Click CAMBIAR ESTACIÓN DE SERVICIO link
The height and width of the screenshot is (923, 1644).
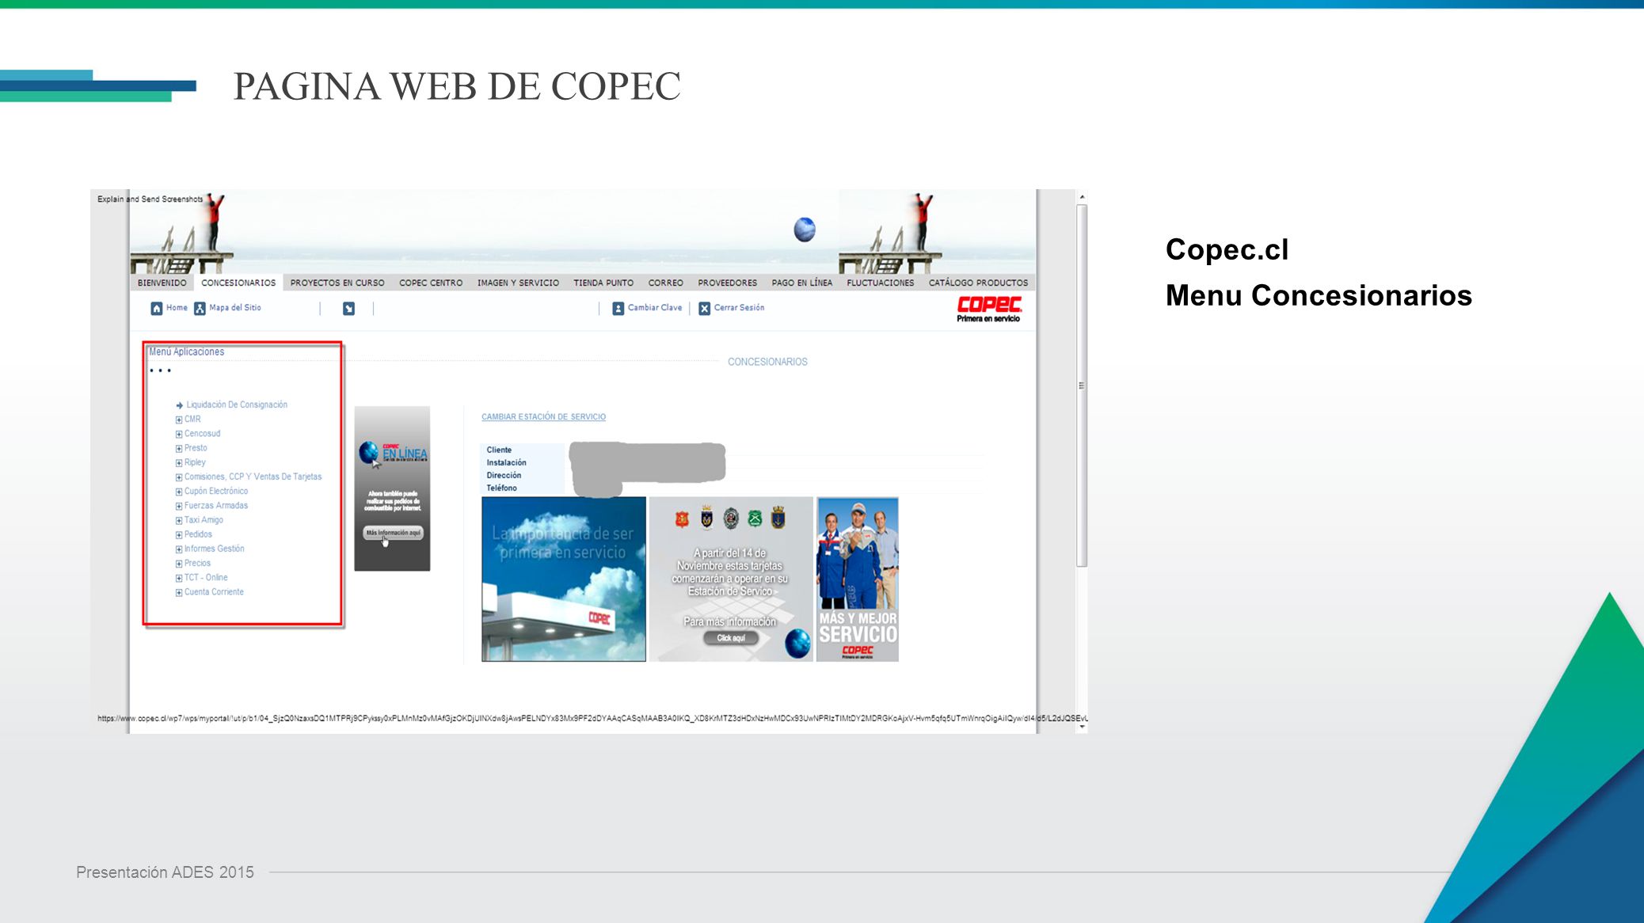point(544,417)
